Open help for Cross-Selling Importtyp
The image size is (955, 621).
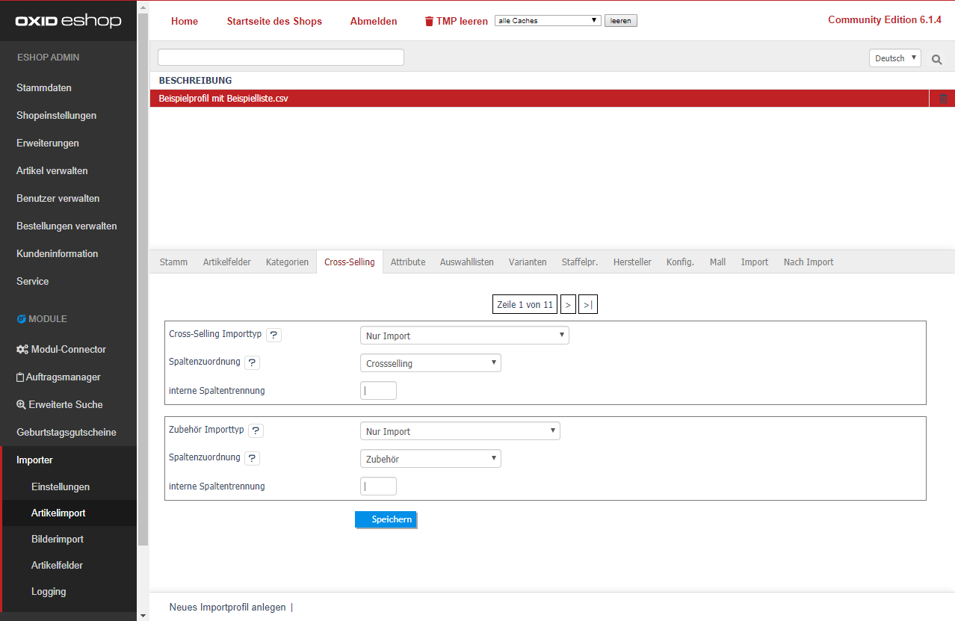[x=273, y=335]
